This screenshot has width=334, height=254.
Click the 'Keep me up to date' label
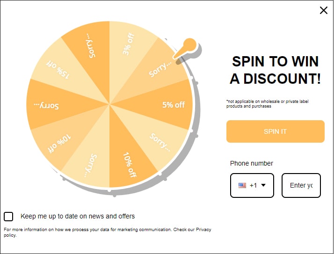click(78, 216)
